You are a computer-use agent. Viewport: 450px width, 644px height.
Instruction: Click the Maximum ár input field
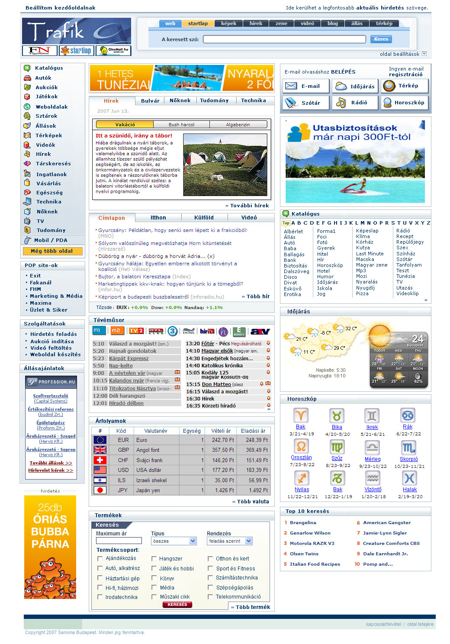point(119,541)
